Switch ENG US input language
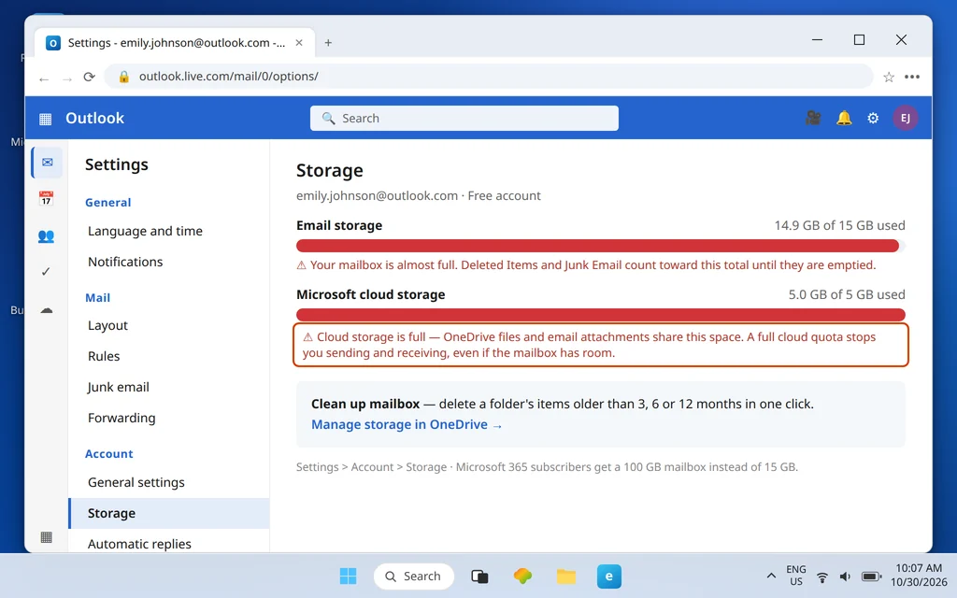This screenshot has width=957, height=598. pos(796,576)
